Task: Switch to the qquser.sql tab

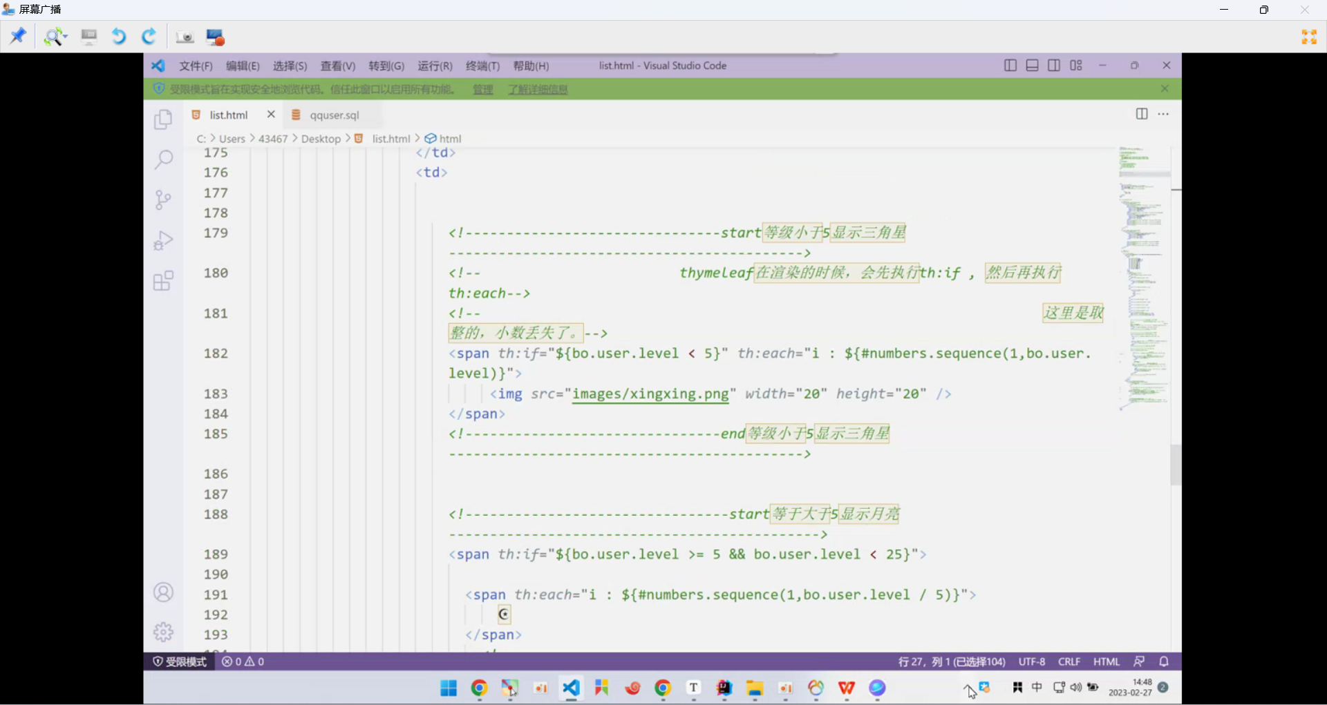Action: [335, 115]
